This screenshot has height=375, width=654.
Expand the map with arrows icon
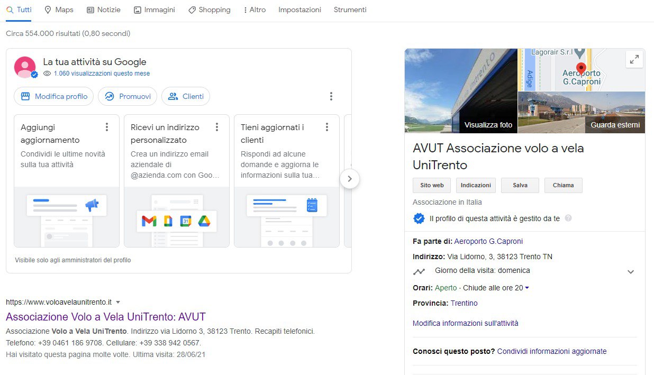[x=634, y=60]
